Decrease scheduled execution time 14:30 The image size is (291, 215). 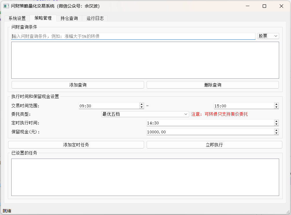[276, 124]
